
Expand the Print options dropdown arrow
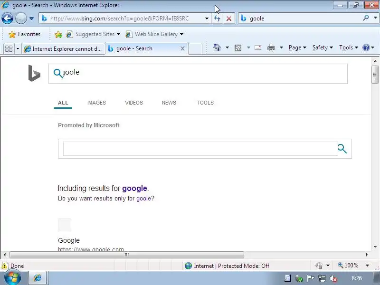[281, 47]
